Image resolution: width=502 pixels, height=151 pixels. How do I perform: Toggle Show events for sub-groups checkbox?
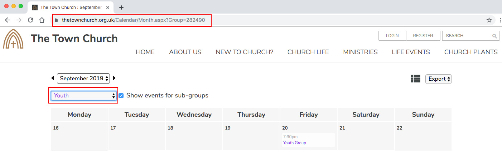tap(121, 96)
